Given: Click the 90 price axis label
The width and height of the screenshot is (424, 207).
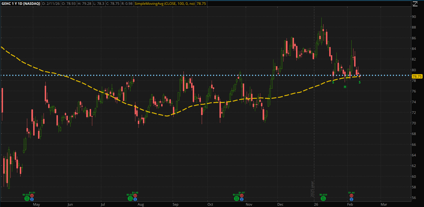Looking at the screenshot, I should [414, 17].
